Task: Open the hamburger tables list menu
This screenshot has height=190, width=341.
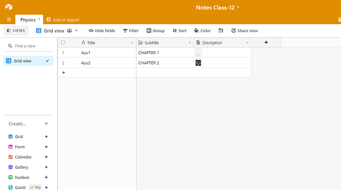Action: coord(9,20)
